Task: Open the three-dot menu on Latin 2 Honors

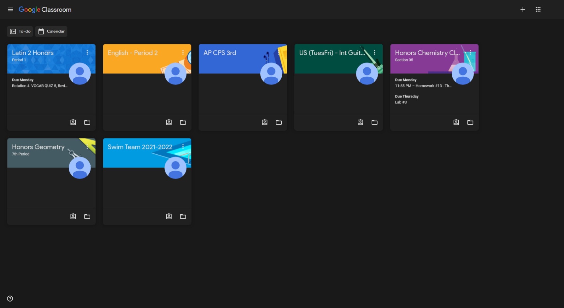Action: (x=87, y=52)
